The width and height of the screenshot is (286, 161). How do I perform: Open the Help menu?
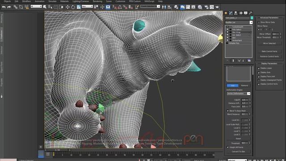(160, 1)
